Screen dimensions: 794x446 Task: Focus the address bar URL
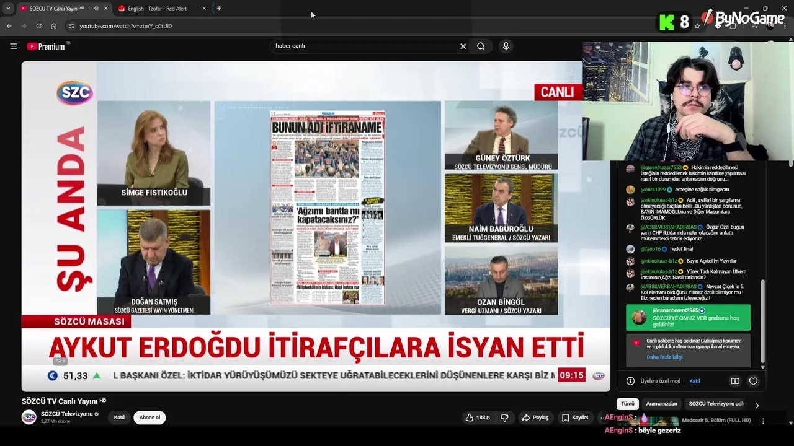(x=125, y=26)
